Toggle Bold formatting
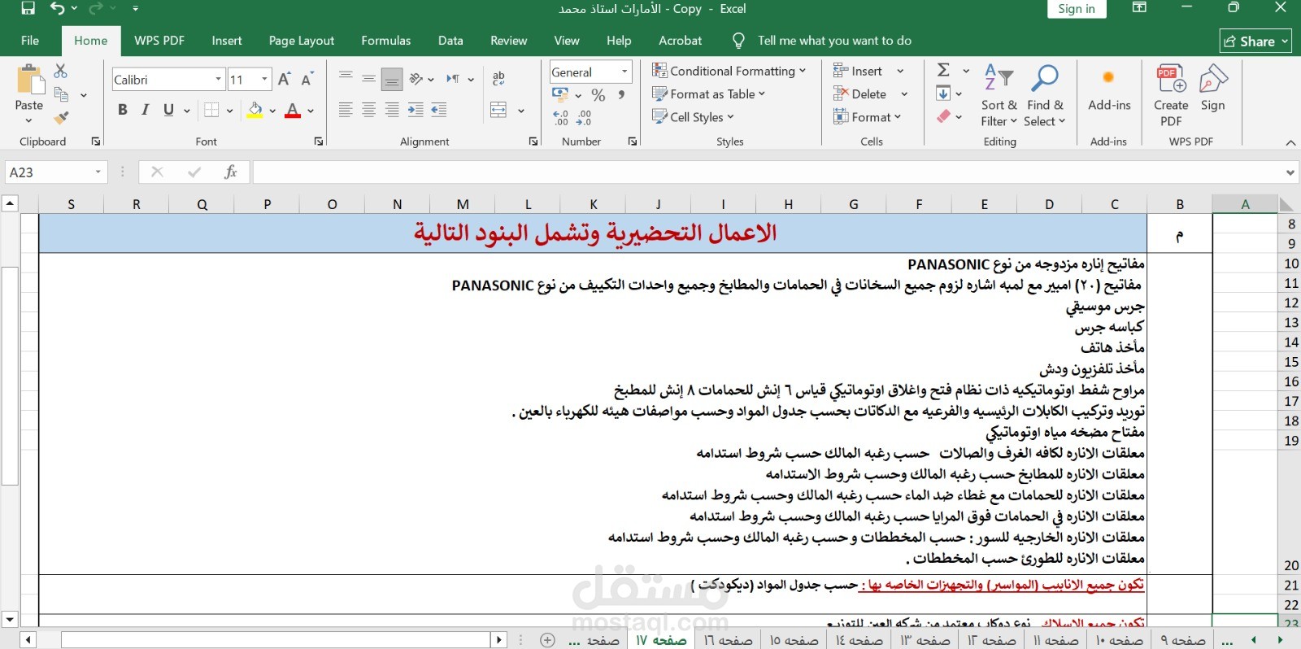 tap(123, 110)
